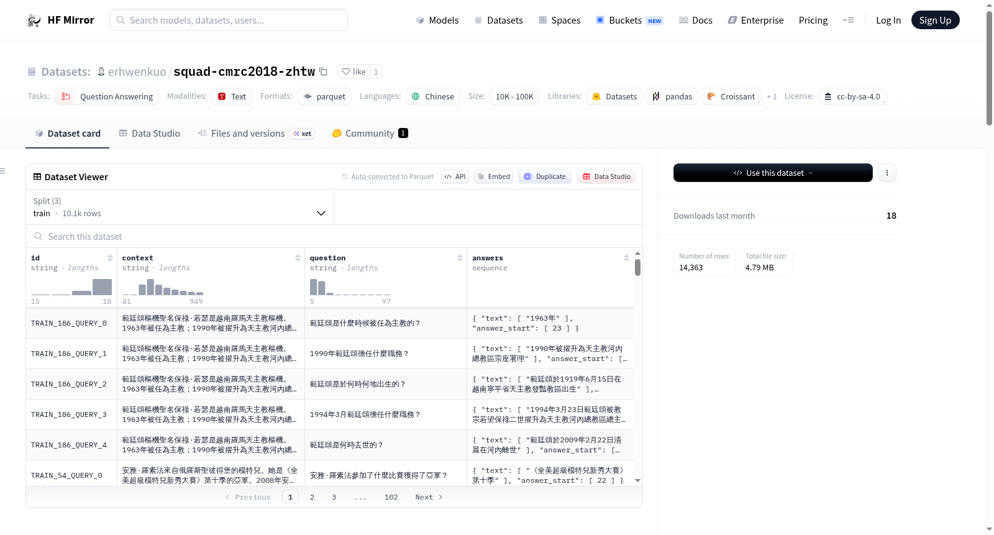Focus the Search this dataset field
This screenshot has height=535, width=994.
click(334, 236)
